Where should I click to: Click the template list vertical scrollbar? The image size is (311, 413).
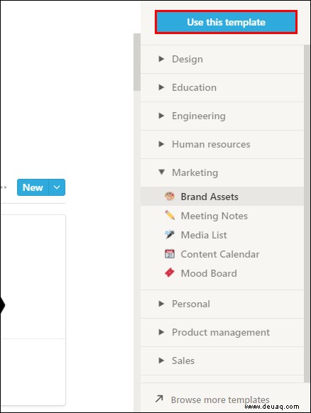(307, 214)
